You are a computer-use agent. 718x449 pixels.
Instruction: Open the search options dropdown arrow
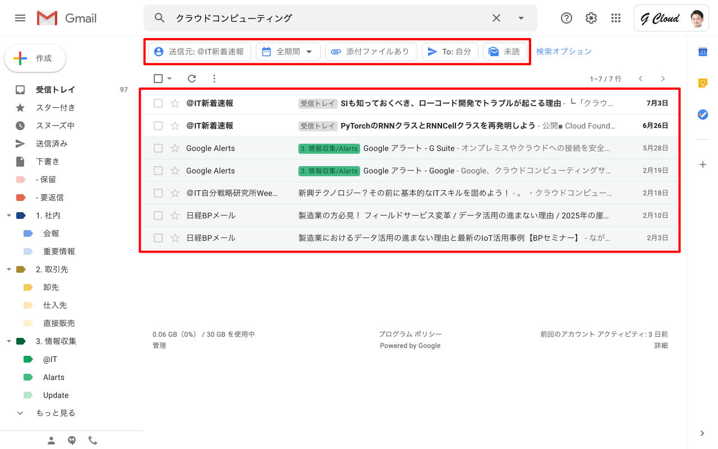[521, 18]
